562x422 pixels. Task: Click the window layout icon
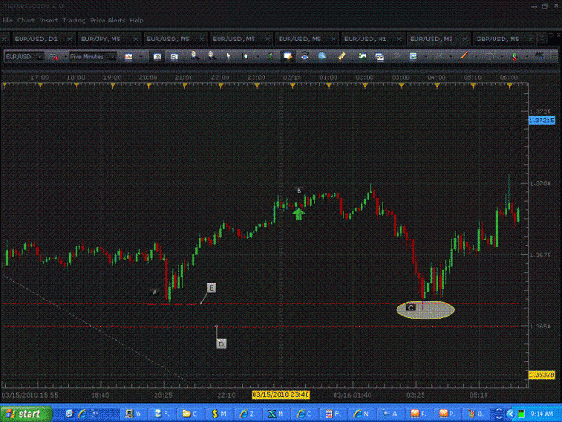click(x=379, y=57)
